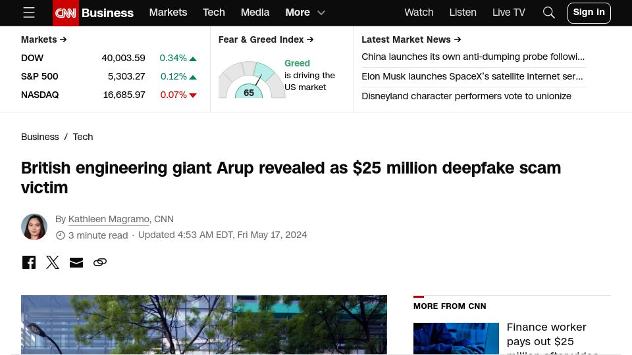The width and height of the screenshot is (632, 355).
Task: Click the DOW value 40,003.59
Action: tap(123, 58)
